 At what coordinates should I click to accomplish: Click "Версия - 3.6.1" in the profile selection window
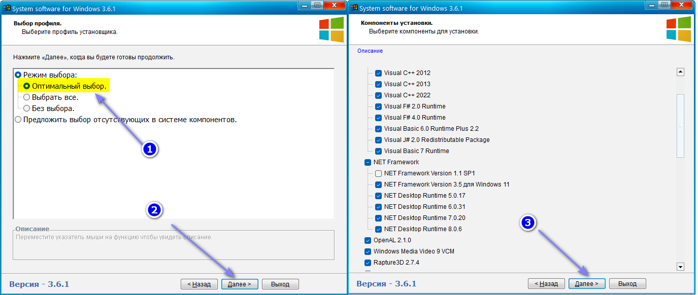click(39, 284)
